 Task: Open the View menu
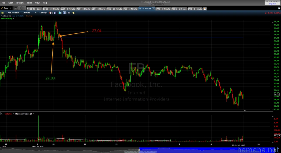click(x=37, y=3)
